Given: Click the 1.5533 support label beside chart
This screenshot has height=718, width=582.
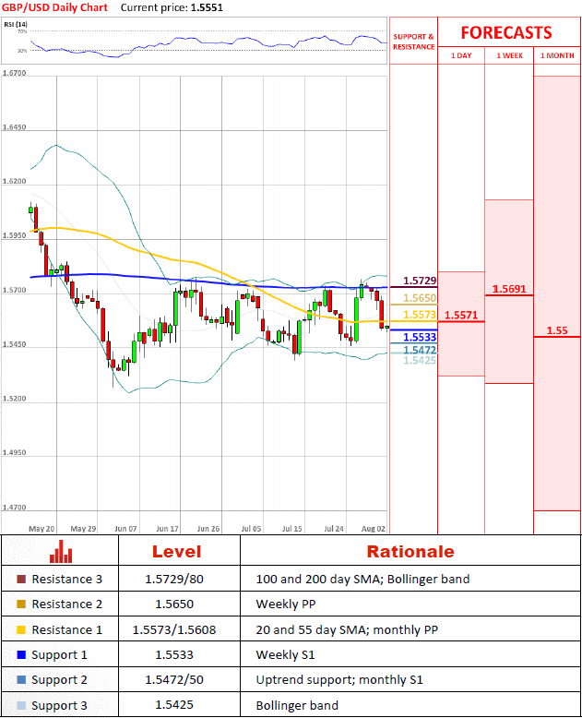Looking at the screenshot, I should tap(420, 338).
